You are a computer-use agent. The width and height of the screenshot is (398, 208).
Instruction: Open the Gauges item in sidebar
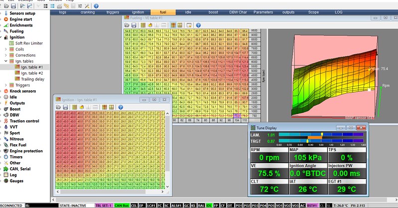point(16,181)
